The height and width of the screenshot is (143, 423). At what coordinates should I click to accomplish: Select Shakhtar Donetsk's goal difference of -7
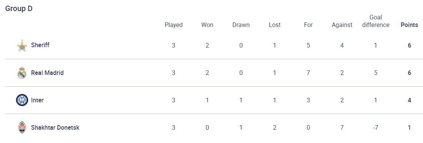tap(376, 127)
